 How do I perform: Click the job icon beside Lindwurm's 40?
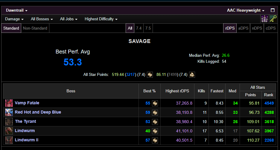pyautogui.click(x=155, y=131)
